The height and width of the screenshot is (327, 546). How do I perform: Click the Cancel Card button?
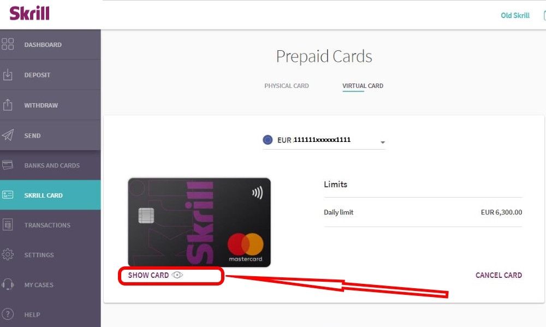pos(498,275)
